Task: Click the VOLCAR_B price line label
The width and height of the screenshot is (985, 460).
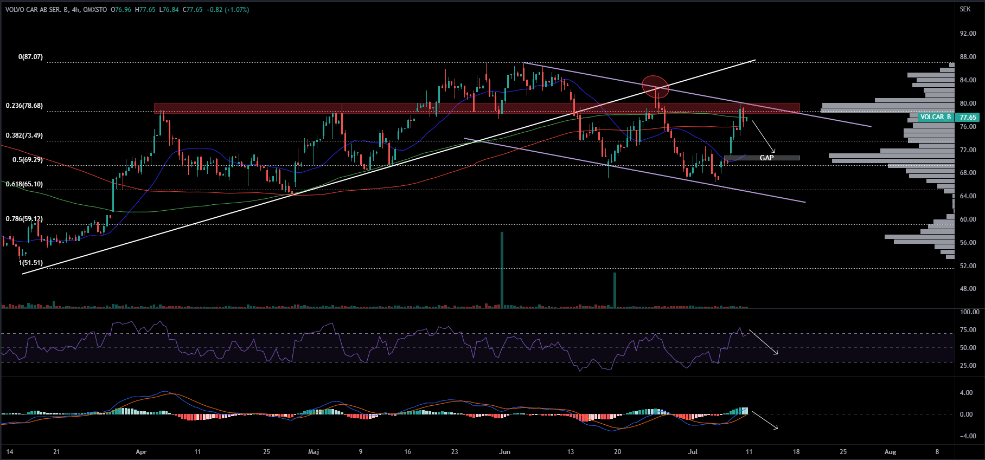Action: (935, 117)
